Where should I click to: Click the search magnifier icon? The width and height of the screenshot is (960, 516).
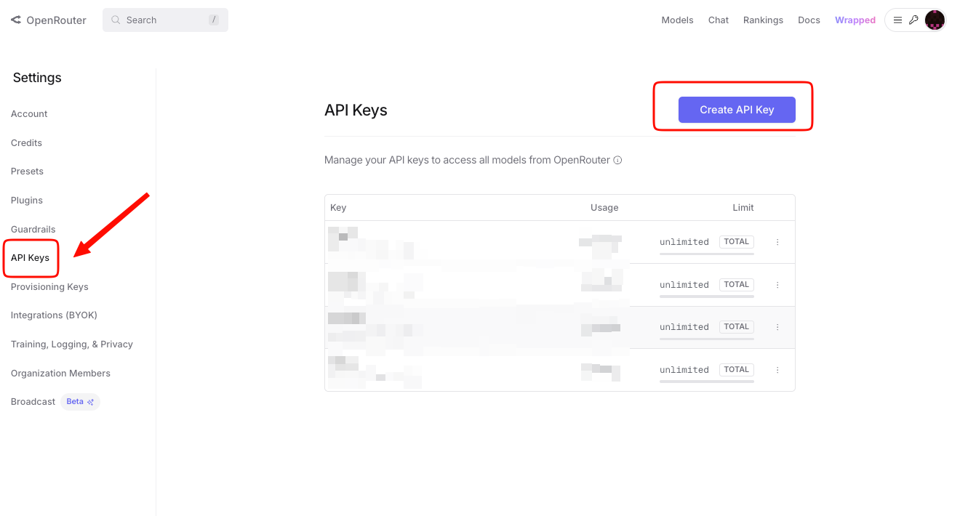click(116, 20)
